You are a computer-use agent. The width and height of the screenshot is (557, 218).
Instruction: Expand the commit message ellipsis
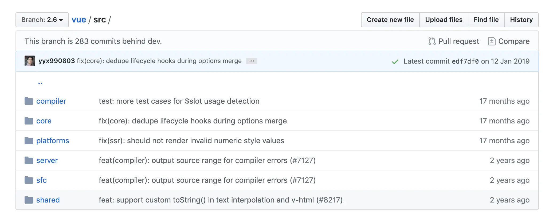pos(252,61)
